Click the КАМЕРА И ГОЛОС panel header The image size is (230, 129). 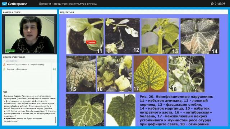click(x=12, y=13)
